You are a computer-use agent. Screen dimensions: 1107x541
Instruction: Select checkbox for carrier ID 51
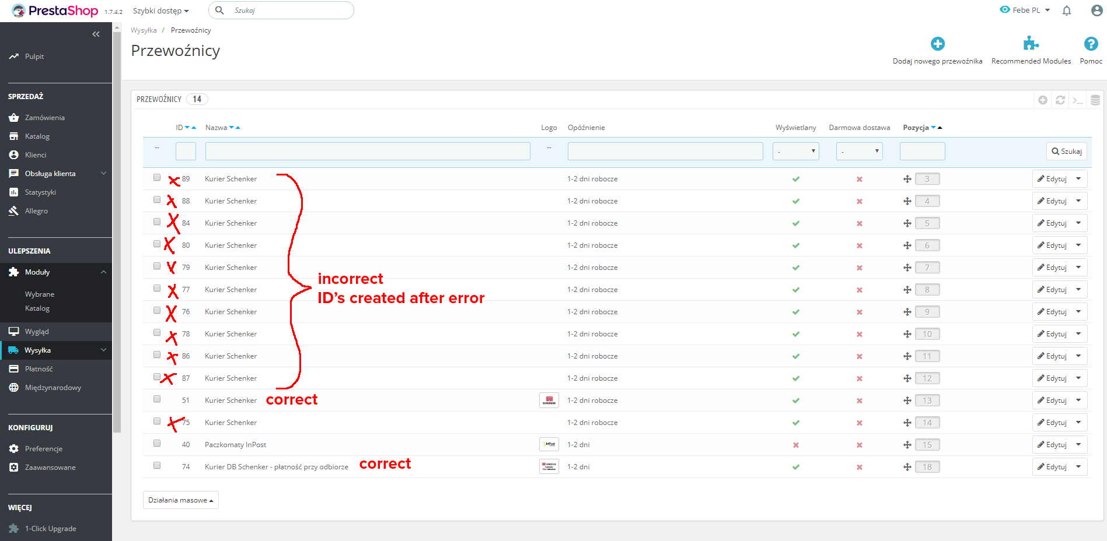pyautogui.click(x=157, y=399)
